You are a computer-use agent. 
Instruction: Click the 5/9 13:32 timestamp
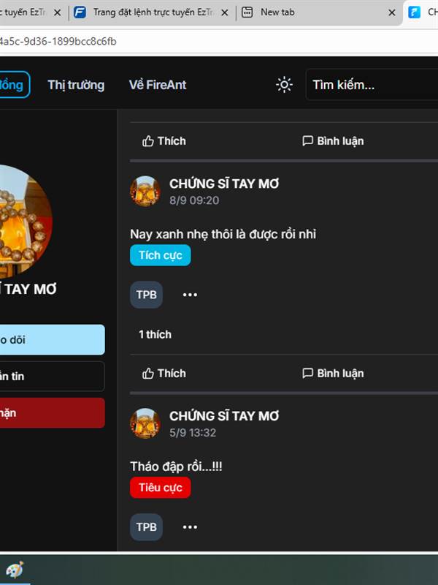(x=193, y=433)
